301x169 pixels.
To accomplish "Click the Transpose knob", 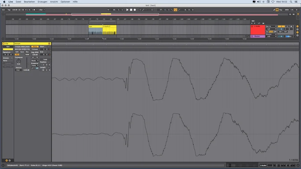I will pos(19,61).
